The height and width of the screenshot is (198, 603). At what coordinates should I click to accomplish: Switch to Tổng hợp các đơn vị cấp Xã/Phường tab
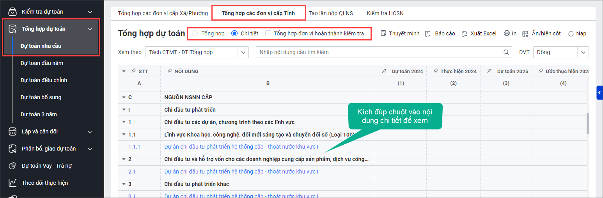click(163, 13)
